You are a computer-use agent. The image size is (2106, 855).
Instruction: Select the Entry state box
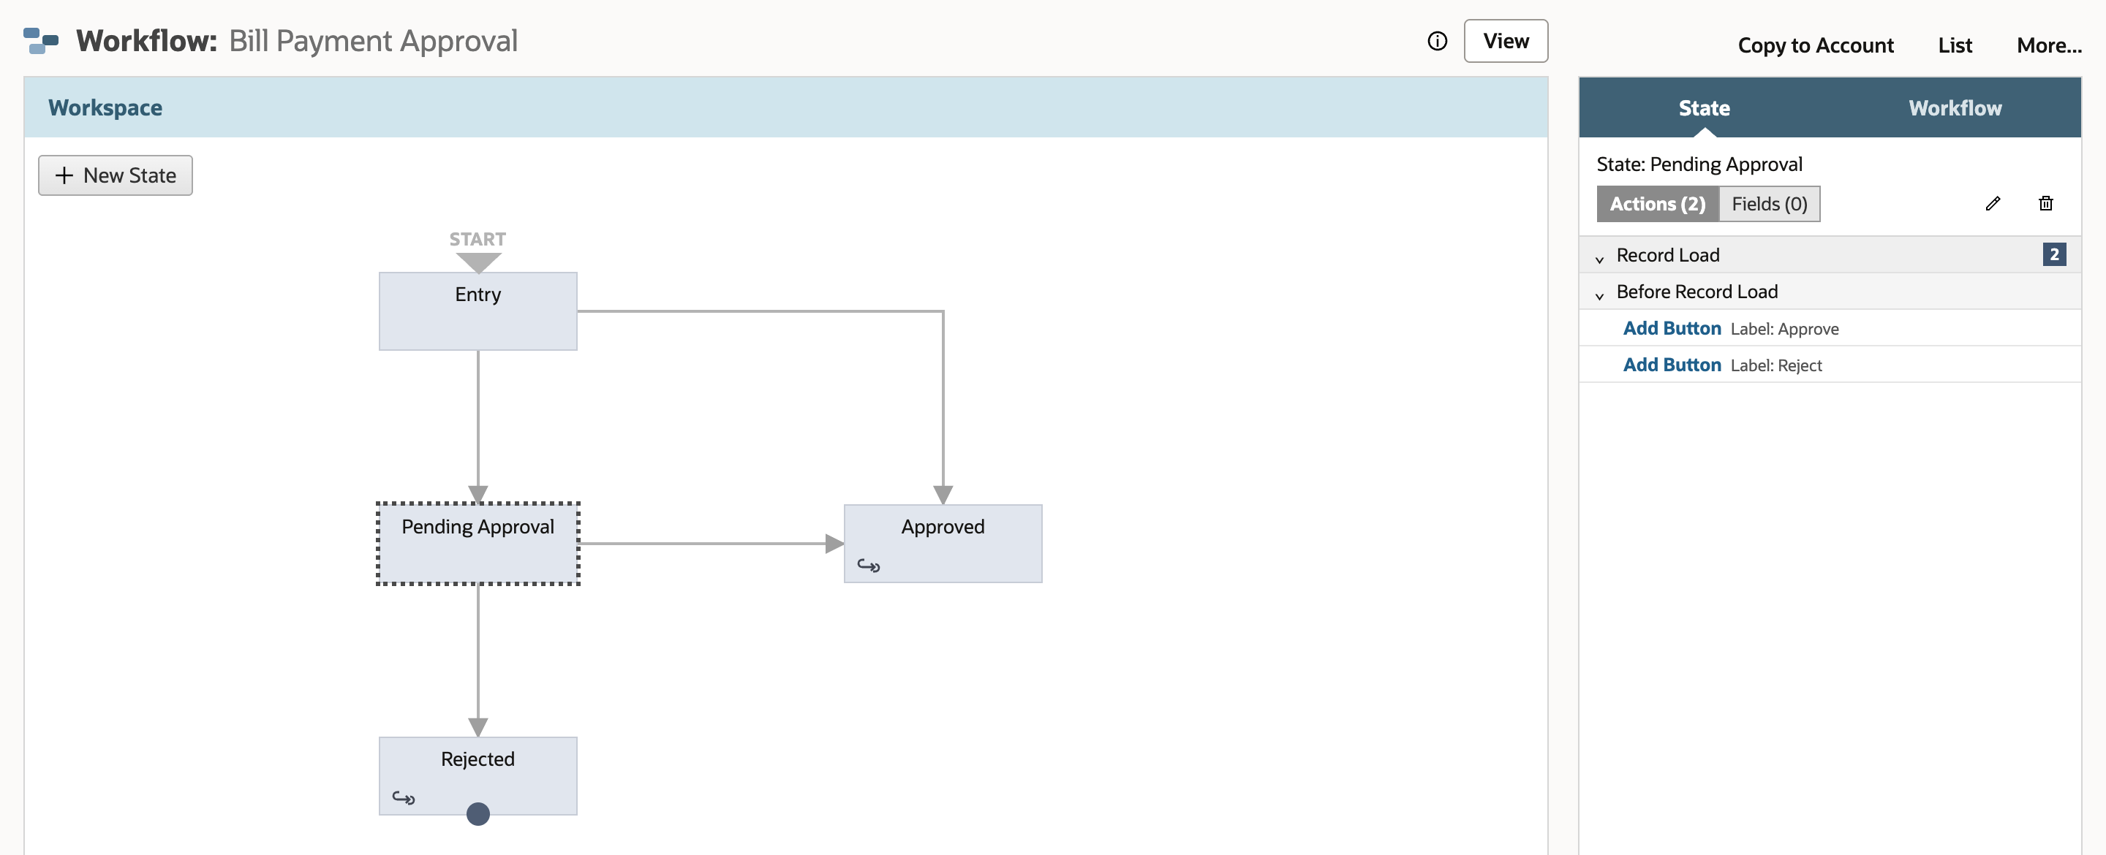pos(478,311)
